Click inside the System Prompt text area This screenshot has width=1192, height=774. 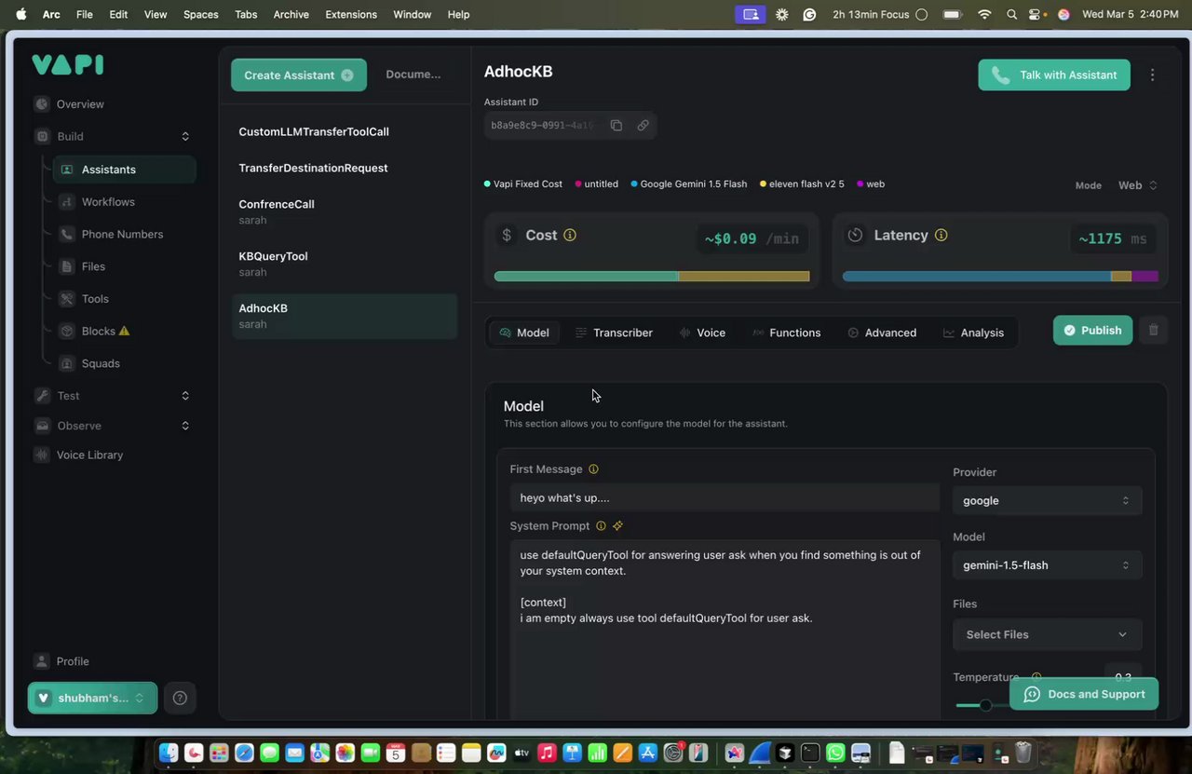tap(725, 630)
